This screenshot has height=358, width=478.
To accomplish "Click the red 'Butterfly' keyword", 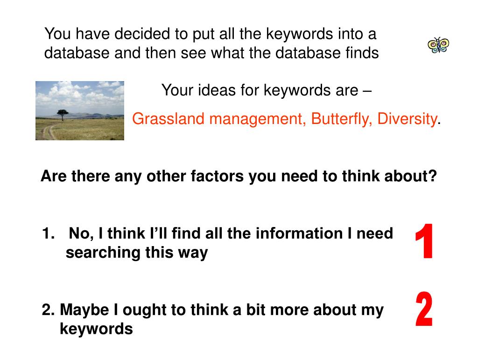I will pyautogui.click(x=341, y=119).
